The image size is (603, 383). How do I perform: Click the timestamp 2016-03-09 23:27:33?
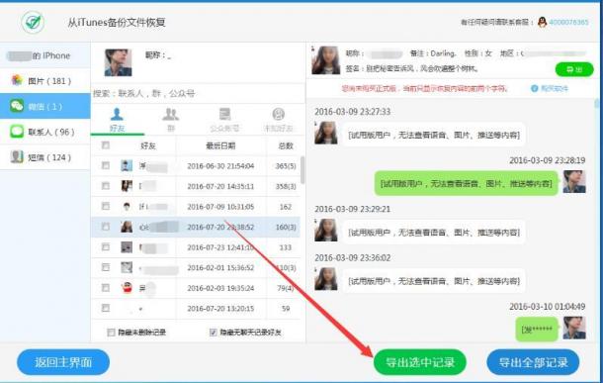(352, 112)
